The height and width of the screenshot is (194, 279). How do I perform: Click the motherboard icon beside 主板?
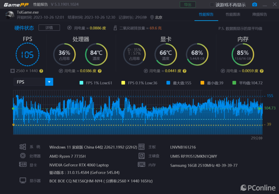pyautogui.click(x=142, y=147)
